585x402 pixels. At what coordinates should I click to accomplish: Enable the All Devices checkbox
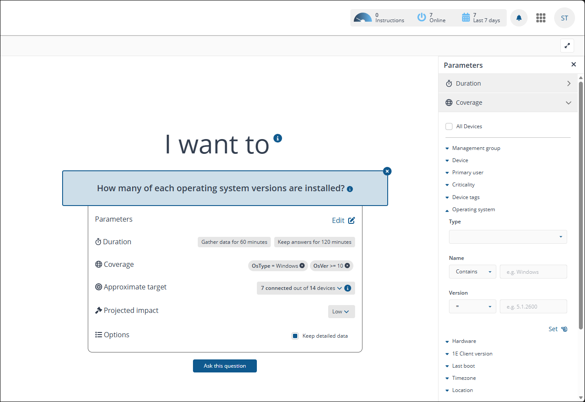point(449,126)
